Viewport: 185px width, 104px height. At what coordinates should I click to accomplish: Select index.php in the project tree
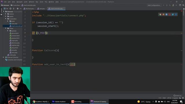(x=12, y=55)
